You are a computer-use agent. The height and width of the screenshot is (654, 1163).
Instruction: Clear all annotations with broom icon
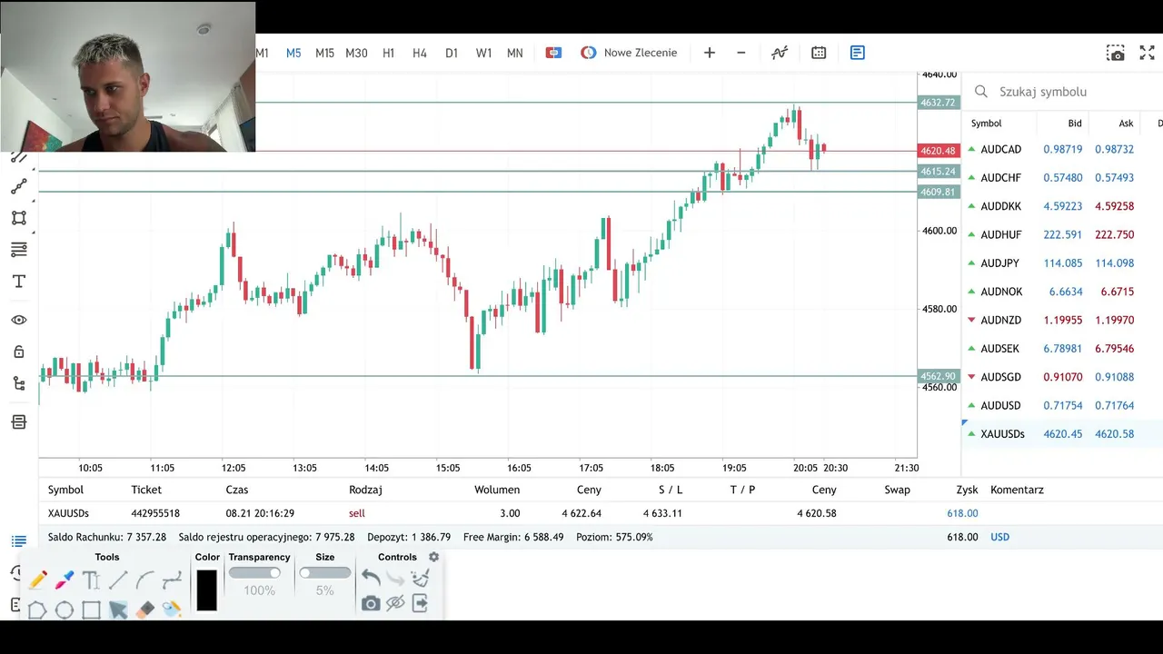[420, 578]
